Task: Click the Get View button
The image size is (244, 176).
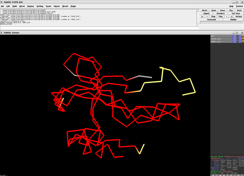Action: click(236, 13)
